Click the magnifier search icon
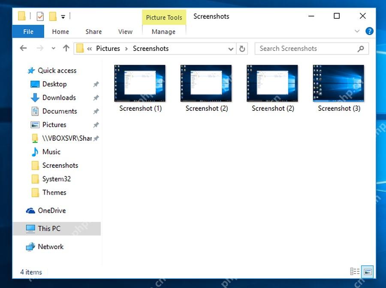The image size is (386, 288). [361, 49]
